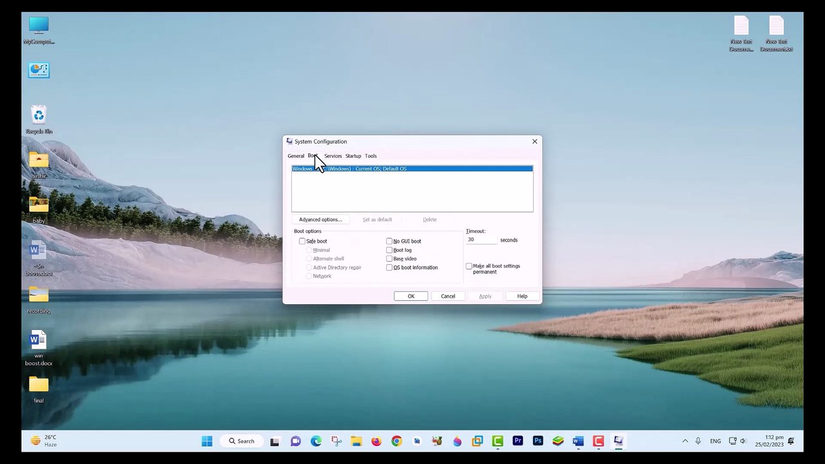This screenshot has height=464, width=825.
Task: Open Microsoft Edge from the taskbar
Action: point(316,441)
